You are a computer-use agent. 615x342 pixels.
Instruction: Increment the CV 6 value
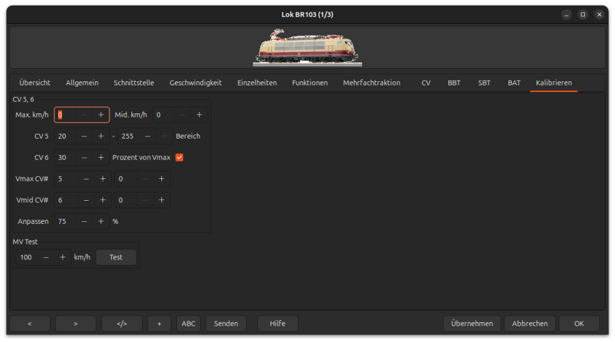pos(100,157)
